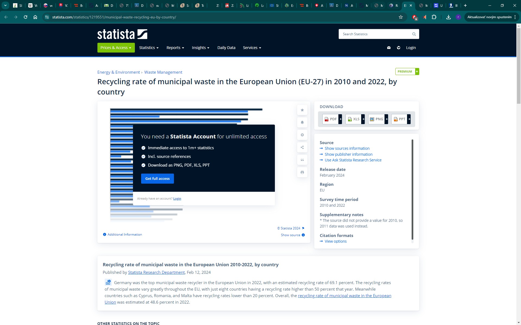Close the current active tab
This screenshot has width=521, height=325.
pos(411,5)
